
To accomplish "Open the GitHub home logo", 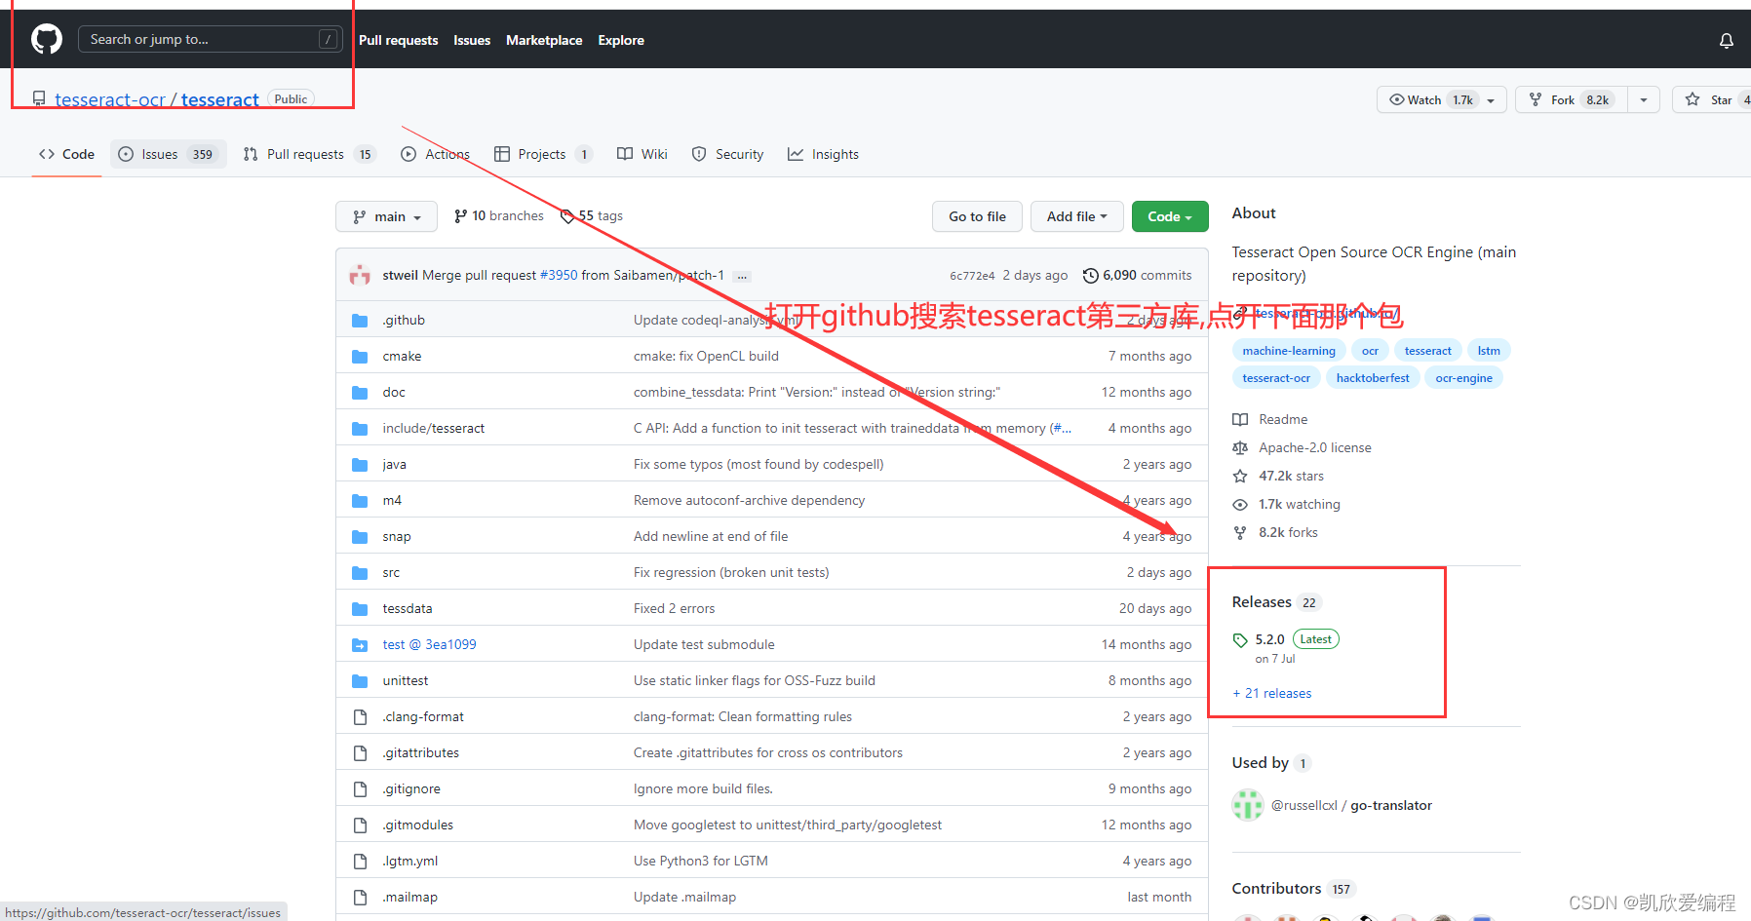I will [x=47, y=39].
